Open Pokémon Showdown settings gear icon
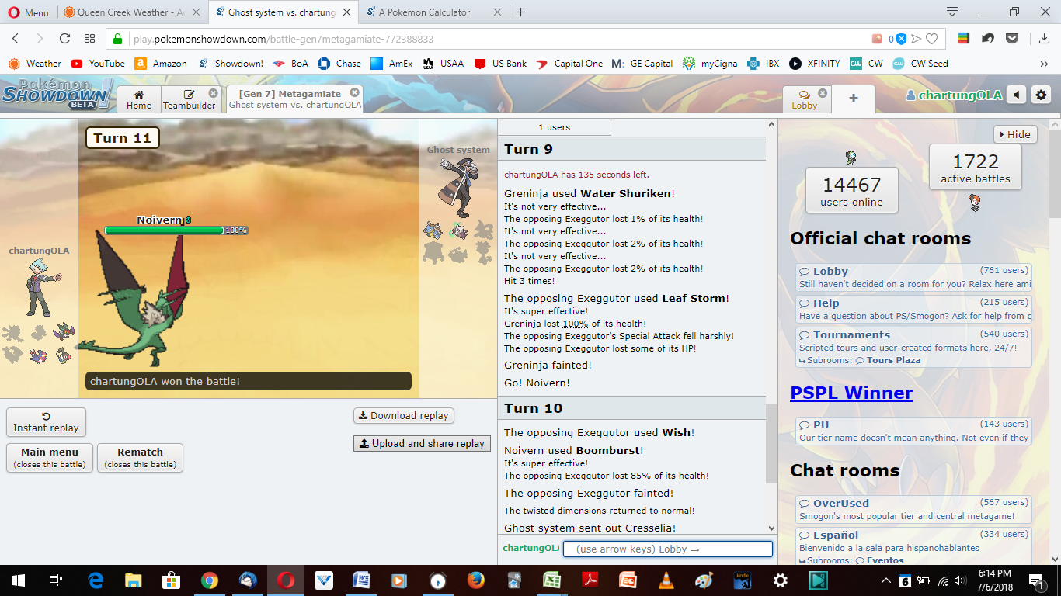 point(1041,95)
